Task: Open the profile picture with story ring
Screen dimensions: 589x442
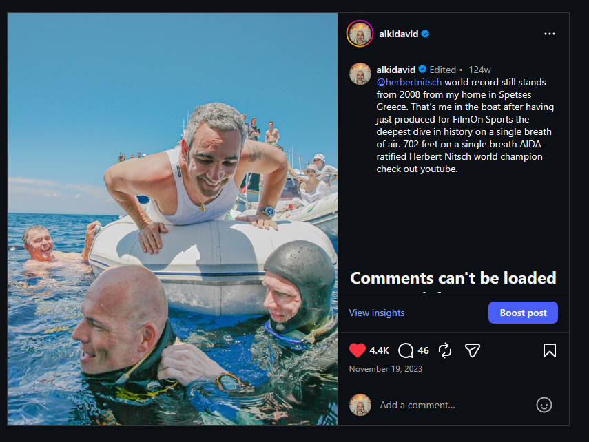Action: coord(360,34)
